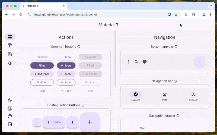Screen dimensions: 217x135
Task: Select the Pets navigation bar destination
Action: [x=165, y=96]
